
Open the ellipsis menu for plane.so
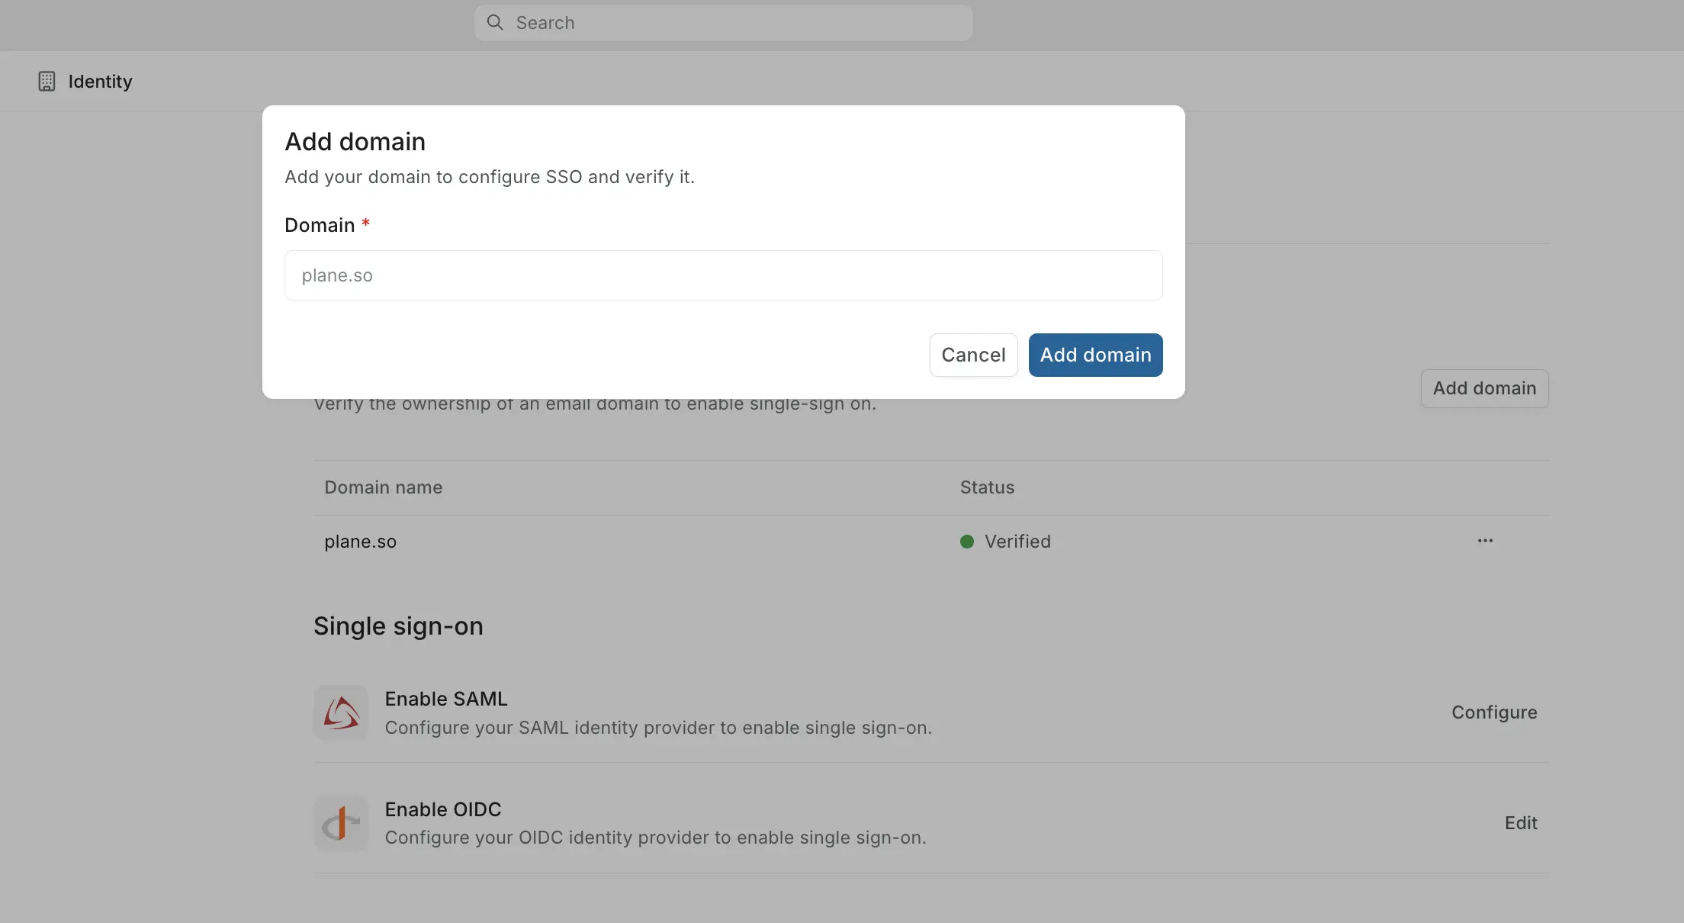tap(1484, 541)
